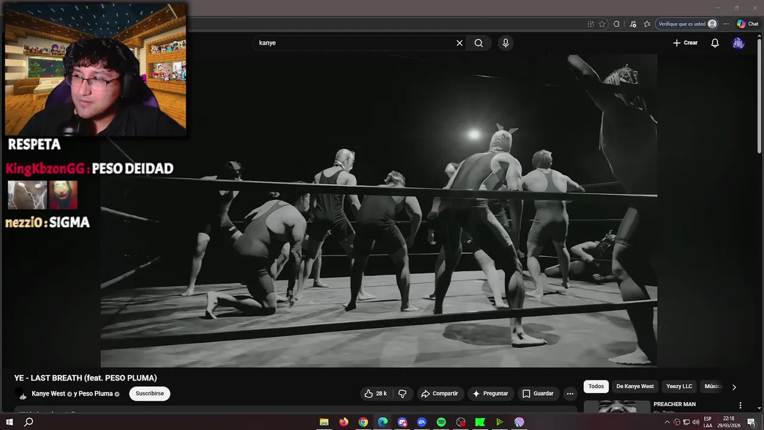Click the video player to pause

(379, 210)
